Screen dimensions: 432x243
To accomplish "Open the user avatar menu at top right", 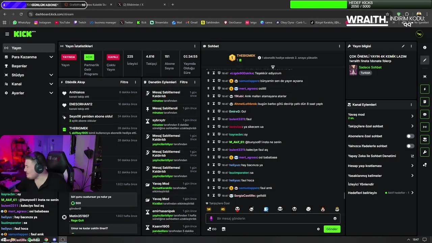I will pyautogui.click(x=419, y=34).
